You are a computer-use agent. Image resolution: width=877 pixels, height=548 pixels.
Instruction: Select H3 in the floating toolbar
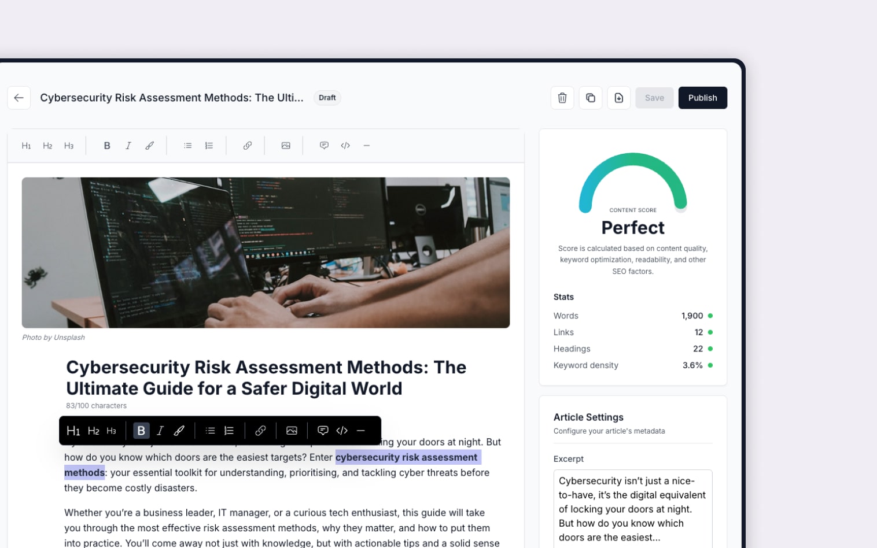pos(111,431)
